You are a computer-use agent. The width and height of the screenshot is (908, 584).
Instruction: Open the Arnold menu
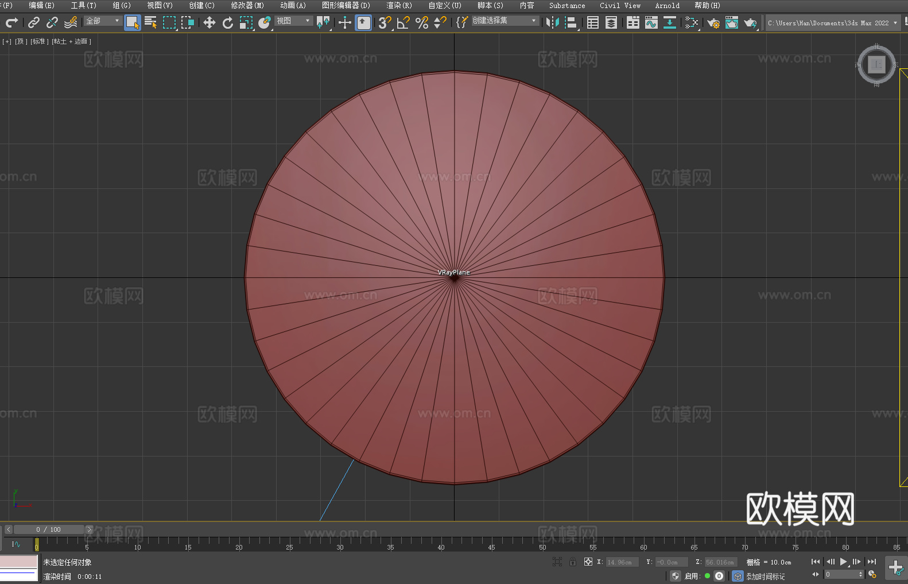click(667, 5)
